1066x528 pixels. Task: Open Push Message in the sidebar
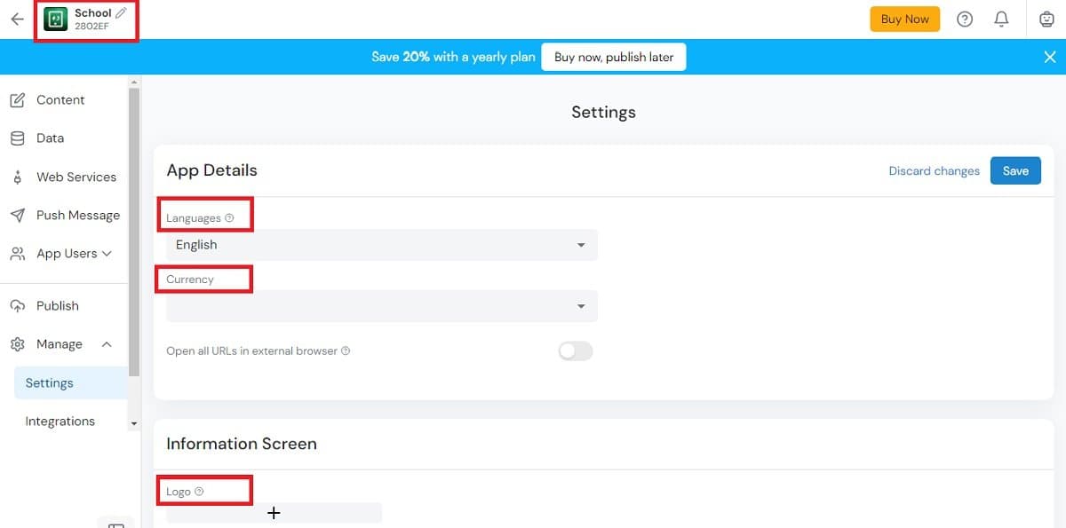coord(77,216)
